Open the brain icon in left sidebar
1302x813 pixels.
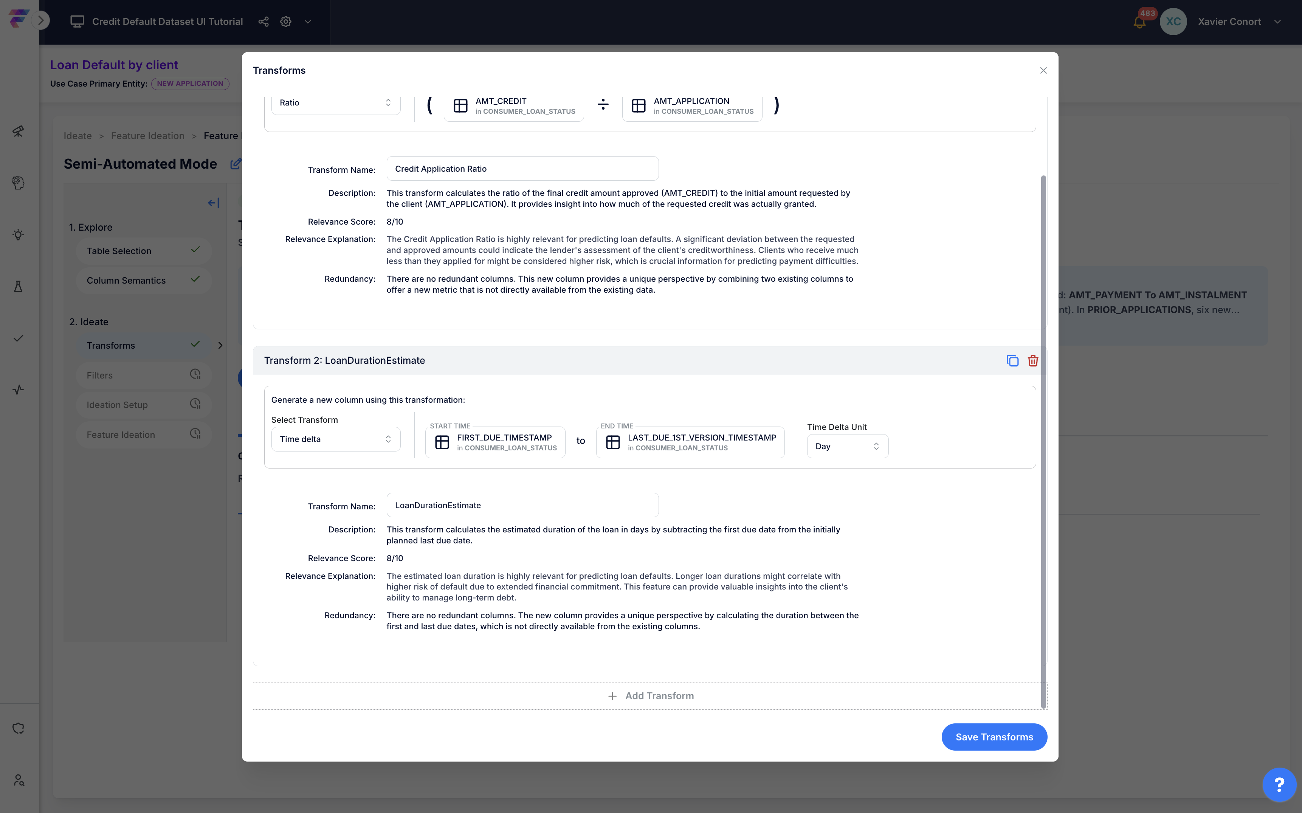(x=18, y=183)
